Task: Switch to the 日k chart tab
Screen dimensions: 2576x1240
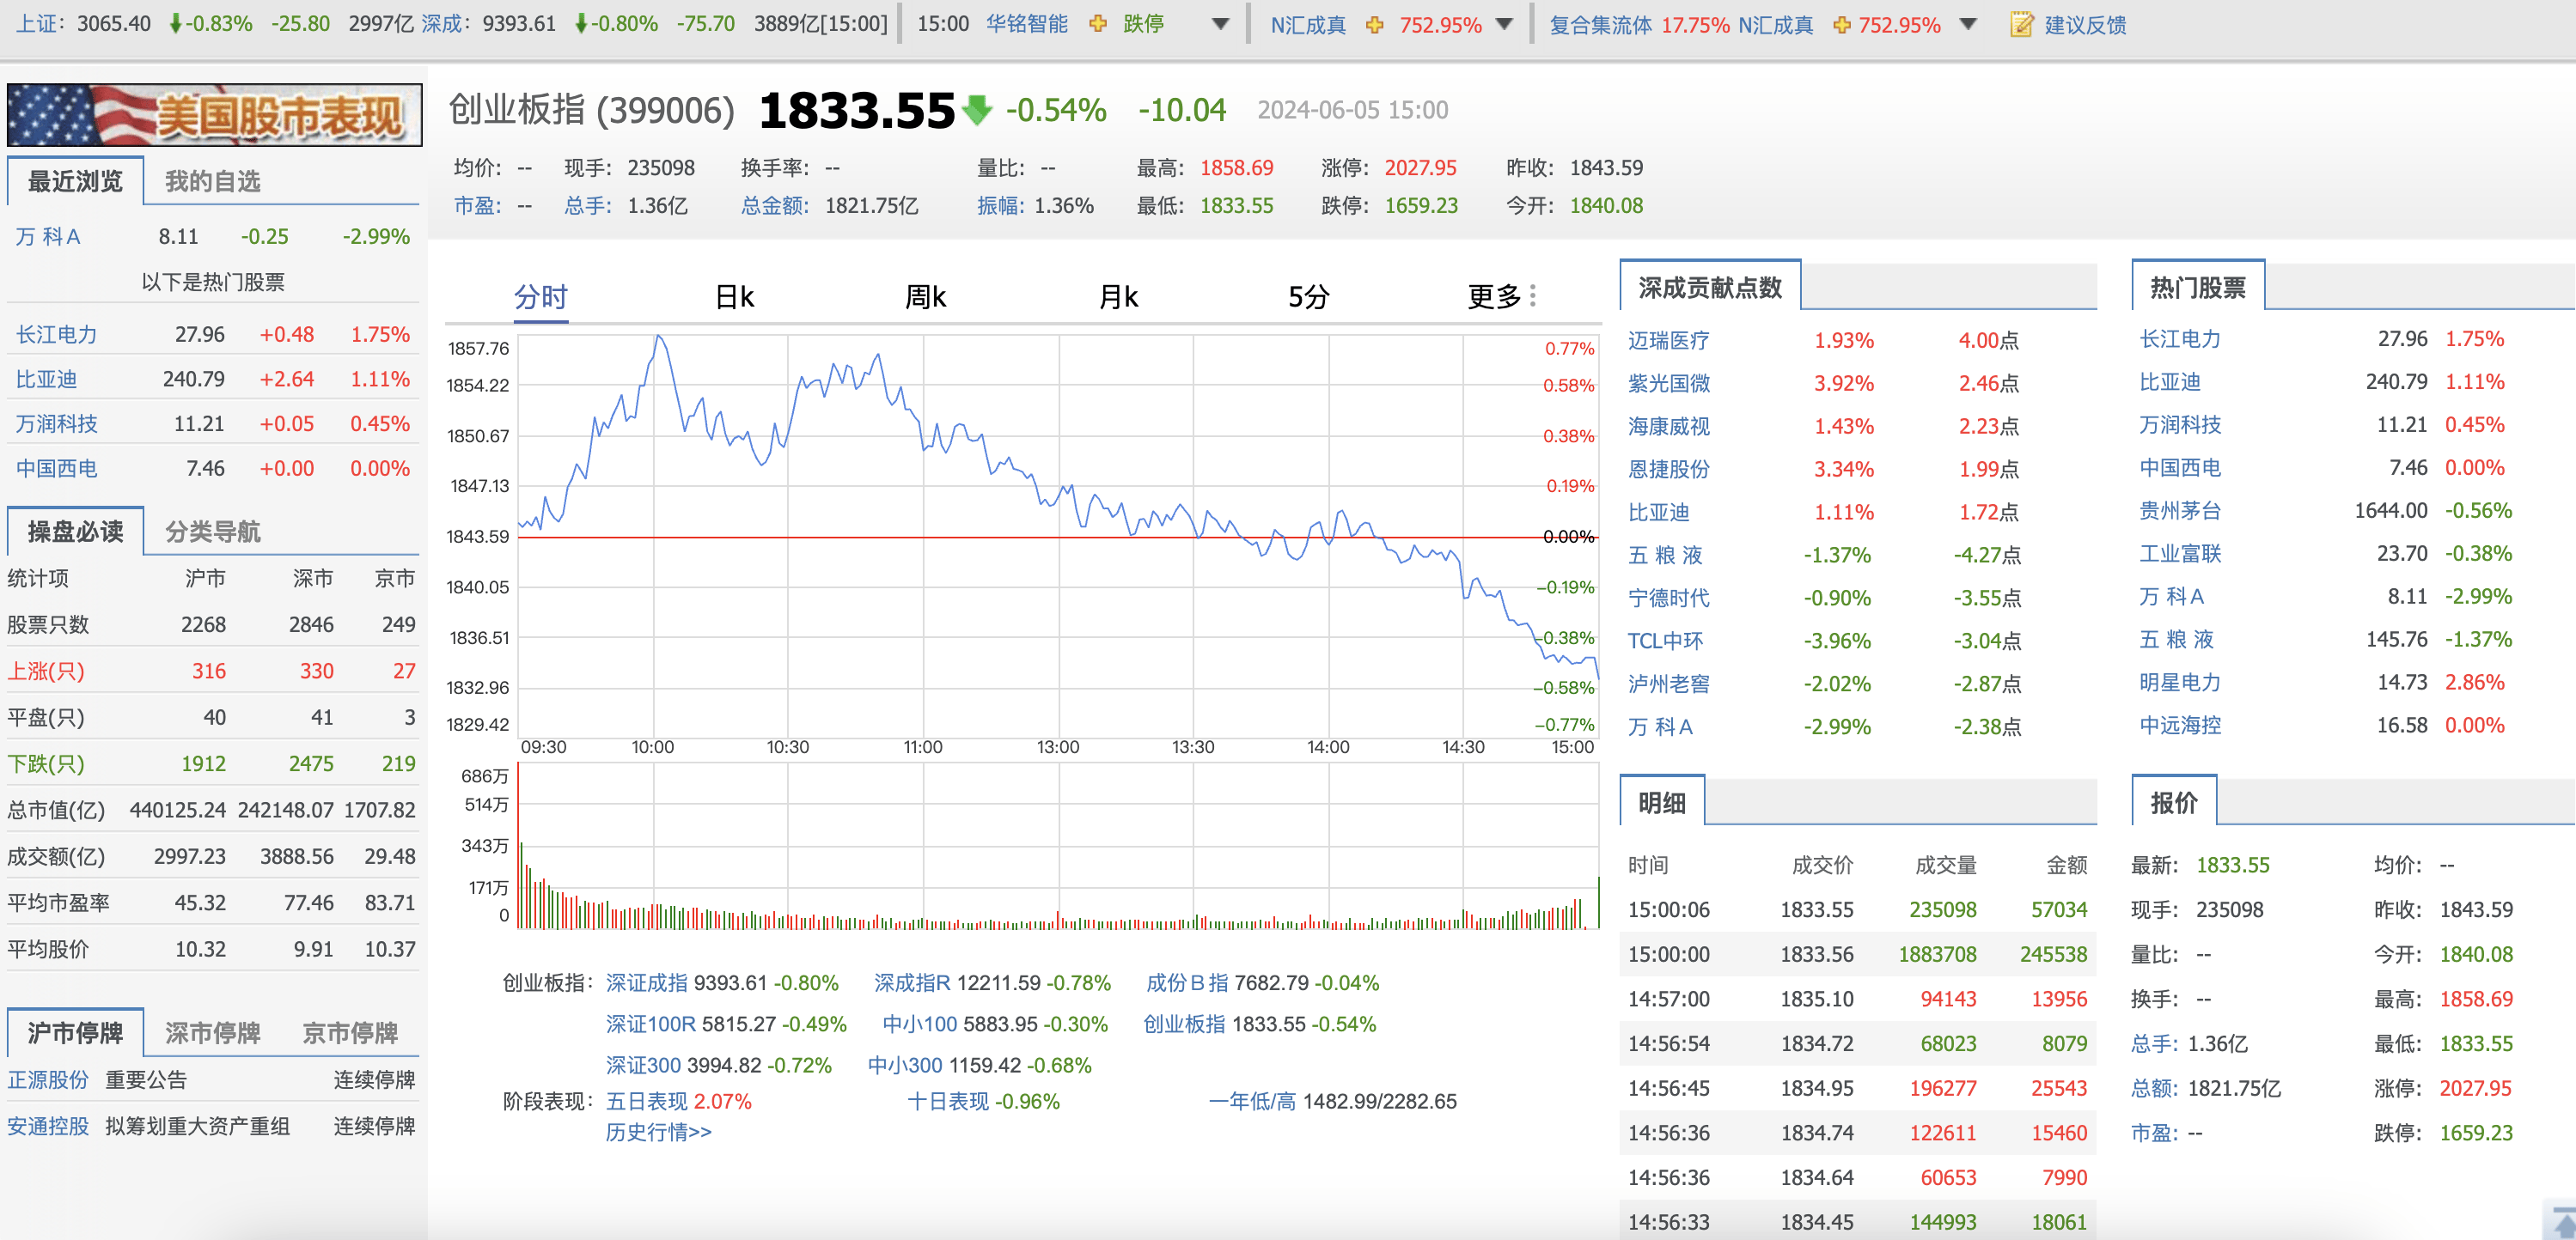Action: pyautogui.click(x=735, y=295)
